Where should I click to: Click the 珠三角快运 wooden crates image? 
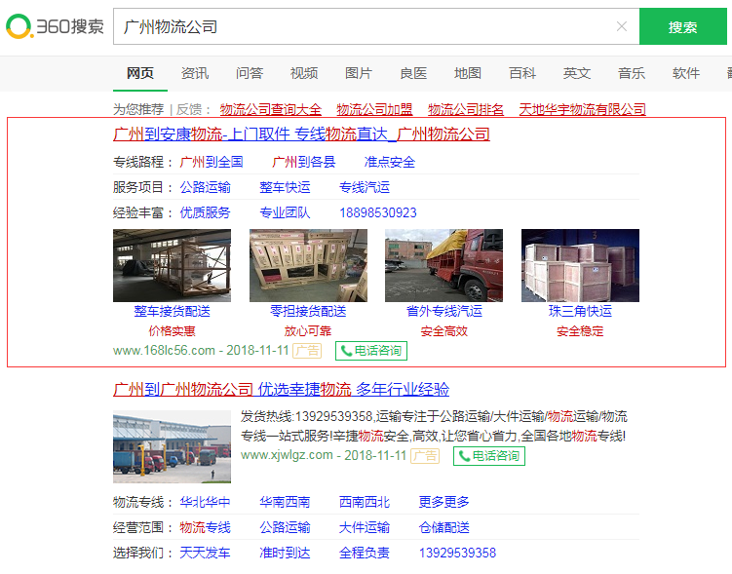(580, 265)
